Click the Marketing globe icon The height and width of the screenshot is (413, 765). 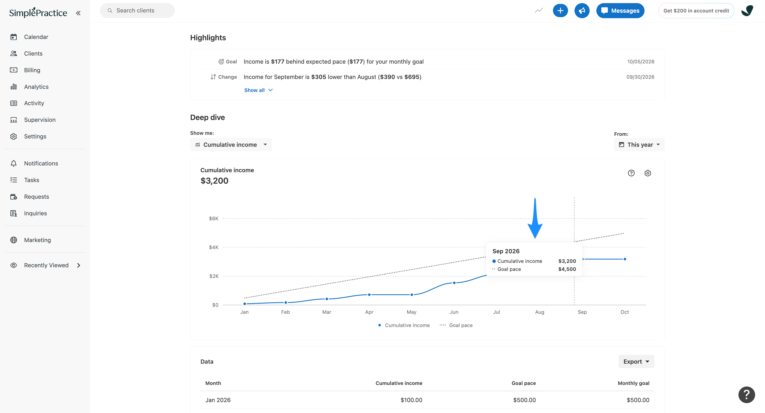pos(14,240)
